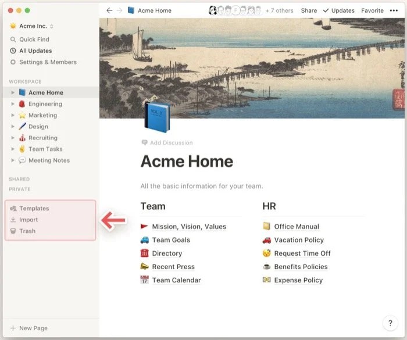
Task: Click the Templates icon in sidebar
Action: click(13, 209)
